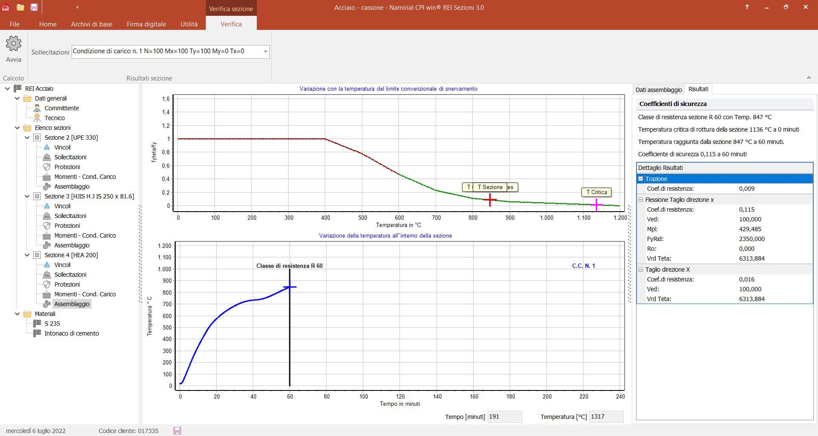The width and height of the screenshot is (818, 436).
Task: Click the Tempo [minuti] input field
Action: pyautogui.click(x=504, y=416)
